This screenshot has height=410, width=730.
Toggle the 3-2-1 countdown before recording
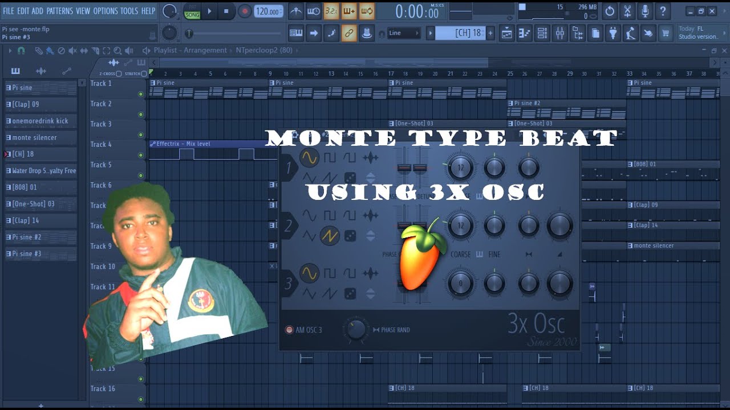(331, 11)
